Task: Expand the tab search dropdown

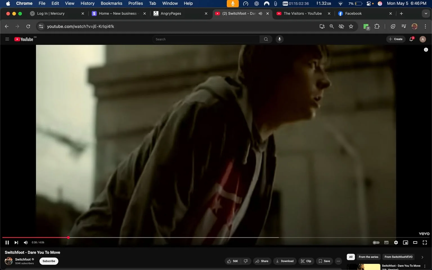Action: pyautogui.click(x=426, y=13)
